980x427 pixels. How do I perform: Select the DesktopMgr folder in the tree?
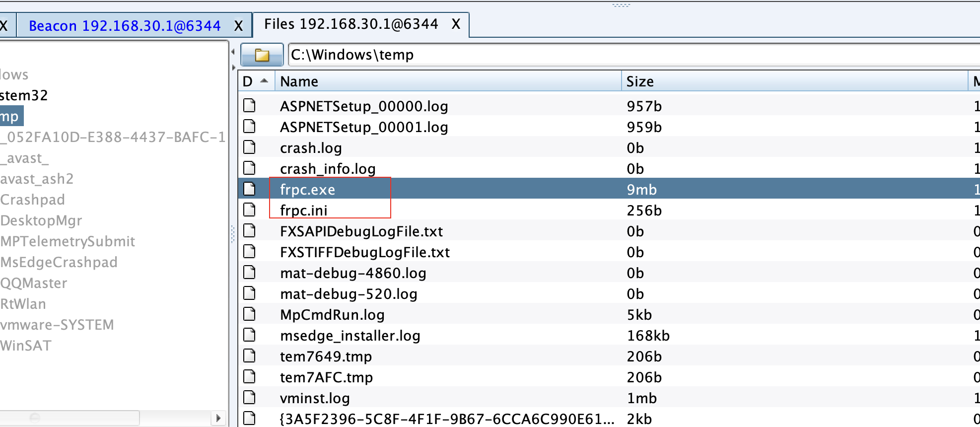(x=41, y=220)
